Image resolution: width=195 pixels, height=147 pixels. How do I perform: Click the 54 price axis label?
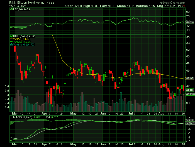tap(188, 43)
